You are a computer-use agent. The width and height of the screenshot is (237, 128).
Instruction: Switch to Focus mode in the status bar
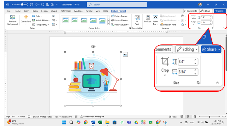click(x=172, y=117)
